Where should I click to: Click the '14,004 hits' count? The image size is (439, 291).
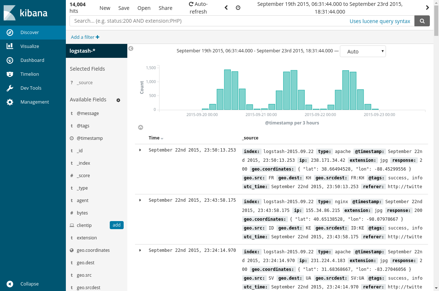click(78, 8)
